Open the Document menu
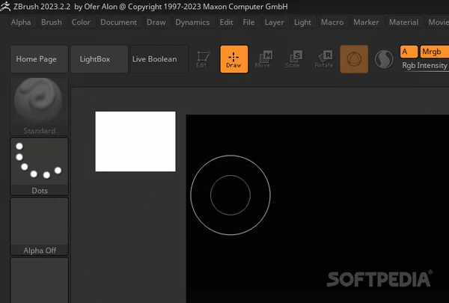The width and height of the screenshot is (449, 303). pos(118,22)
